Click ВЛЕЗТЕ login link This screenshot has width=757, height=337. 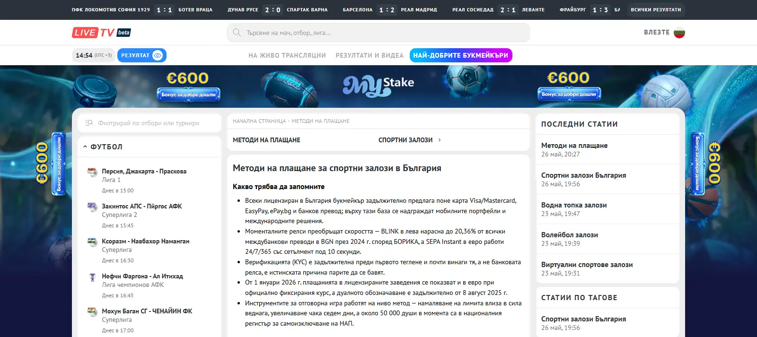657,32
